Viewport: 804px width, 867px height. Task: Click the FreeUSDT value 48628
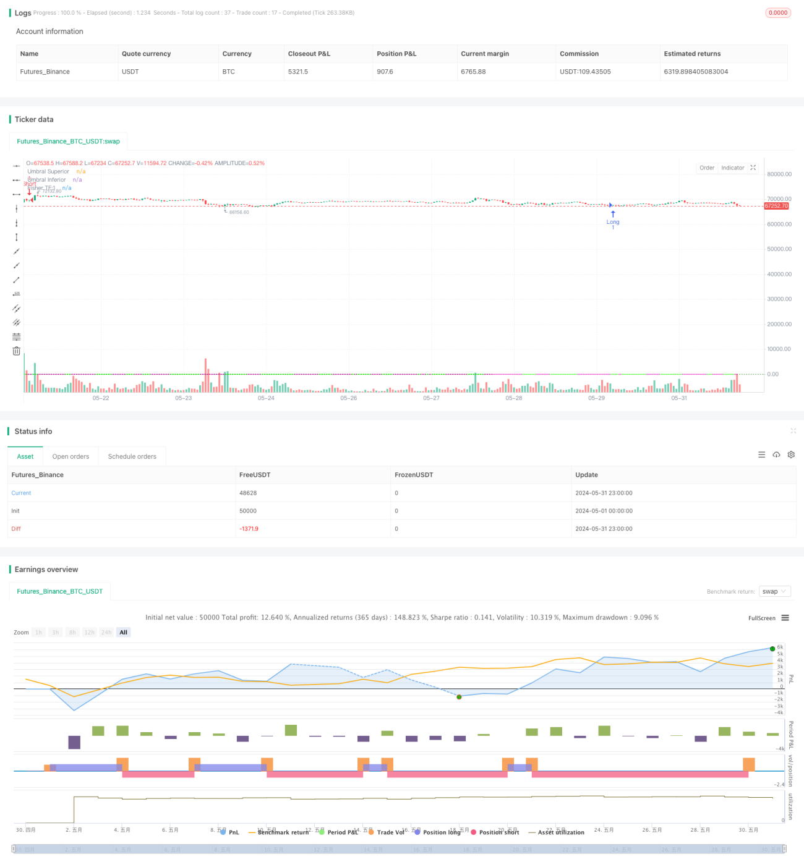pyautogui.click(x=248, y=493)
